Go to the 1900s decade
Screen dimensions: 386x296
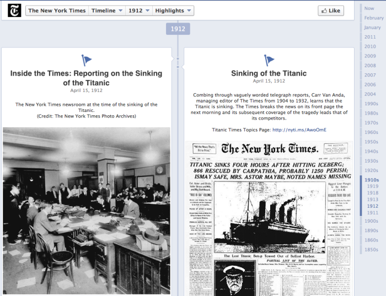tap(371, 221)
